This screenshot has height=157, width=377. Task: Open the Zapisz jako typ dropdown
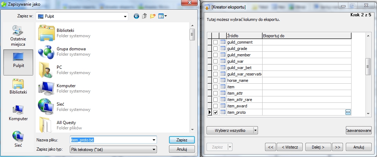(x=154, y=150)
